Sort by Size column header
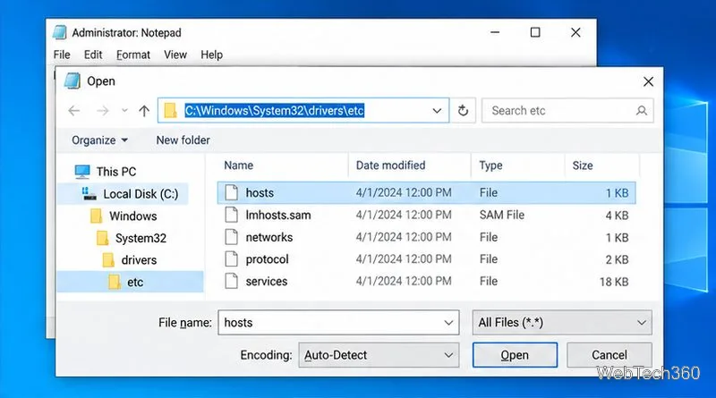716x398 pixels. click(583, 165)
